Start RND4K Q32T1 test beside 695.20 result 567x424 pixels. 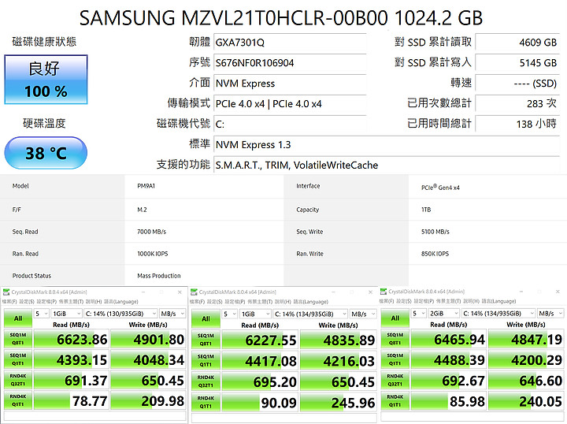click(206, 381)
